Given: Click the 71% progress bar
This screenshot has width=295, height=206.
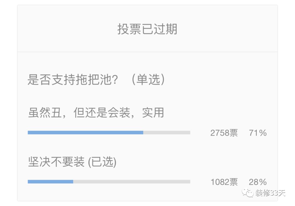Looking at the screenshot, I should tap(109, 133).
